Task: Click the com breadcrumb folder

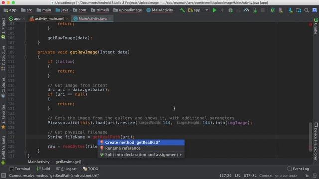Action: click(x=80, y=10)
